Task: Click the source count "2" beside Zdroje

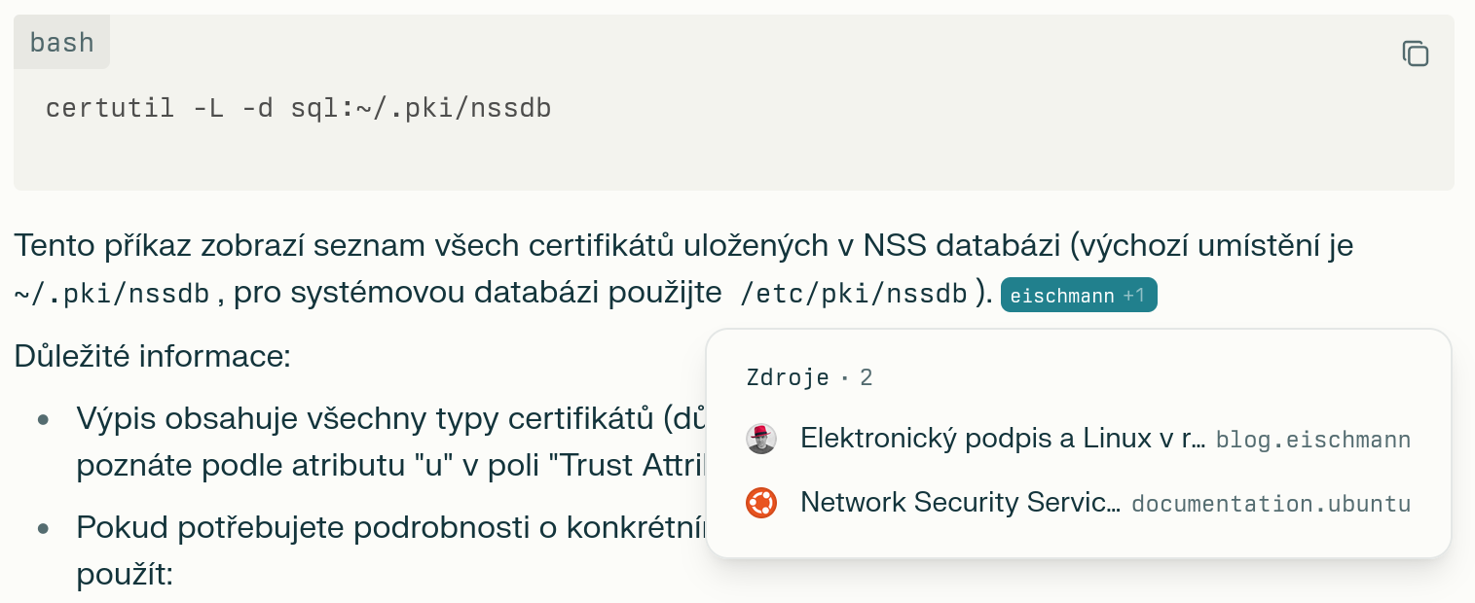Action: 867,377
